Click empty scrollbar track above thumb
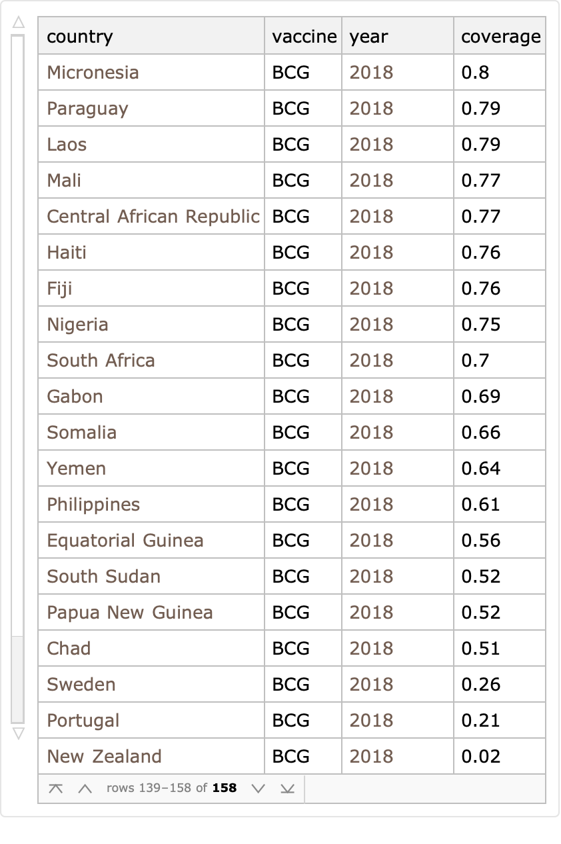This screenshot has height=844, width=561. click(x=18, y=333)
